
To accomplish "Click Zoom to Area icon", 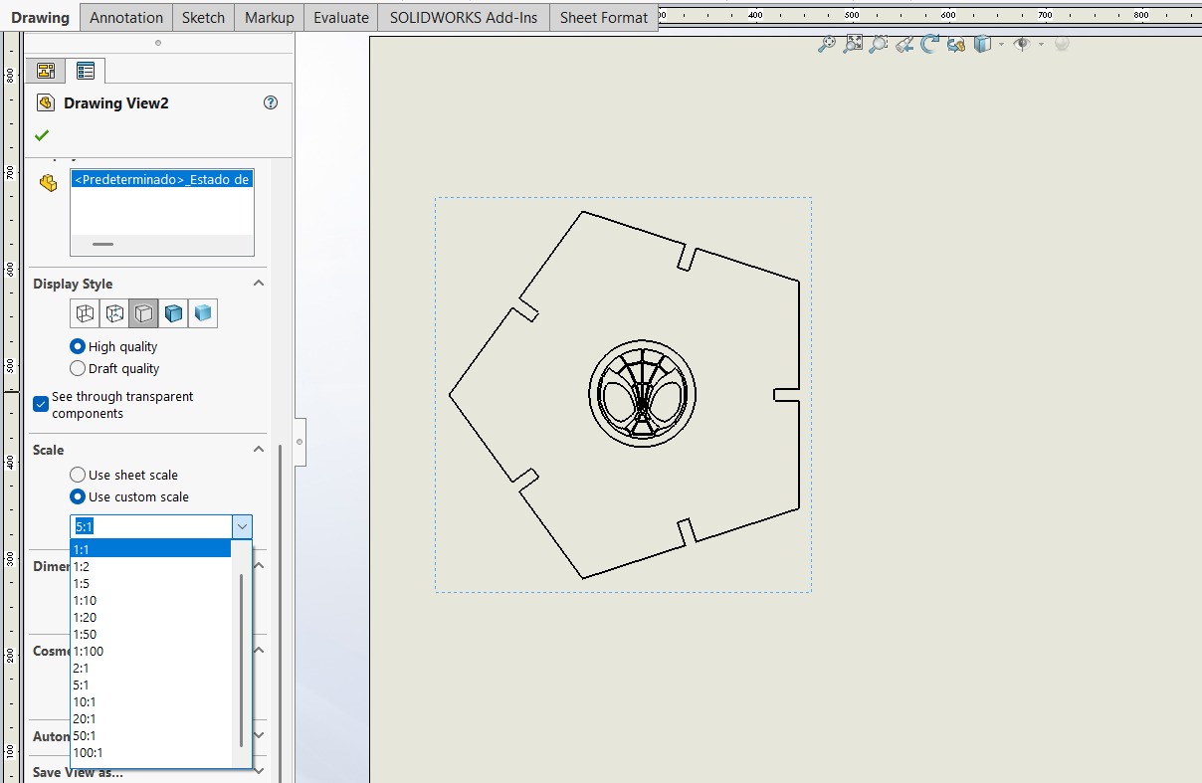I will tap(853, 44).
